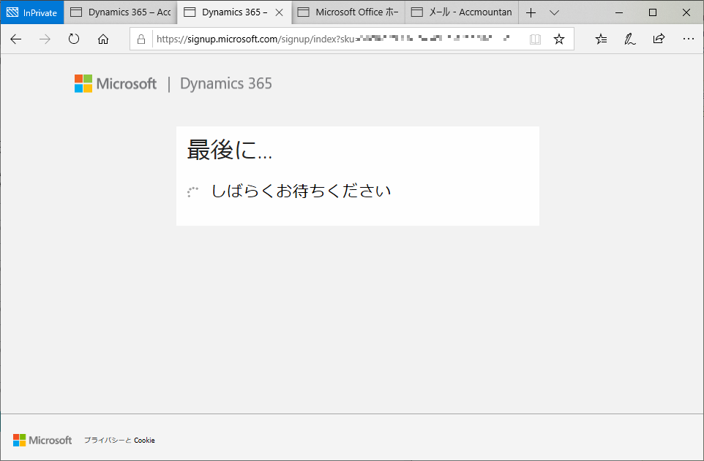Viewport: 704px width, 461px height.
Task: Close the browser window
Action: pos(686,12)
